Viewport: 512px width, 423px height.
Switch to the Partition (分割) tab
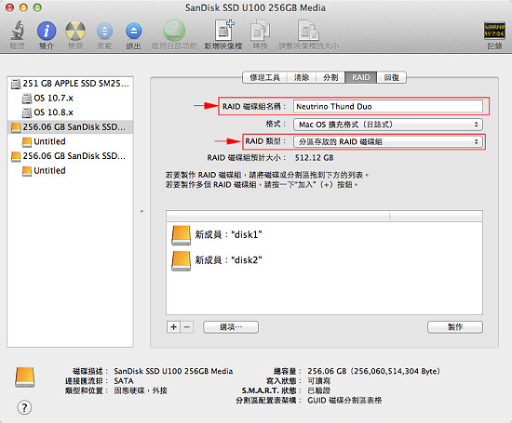330,77
